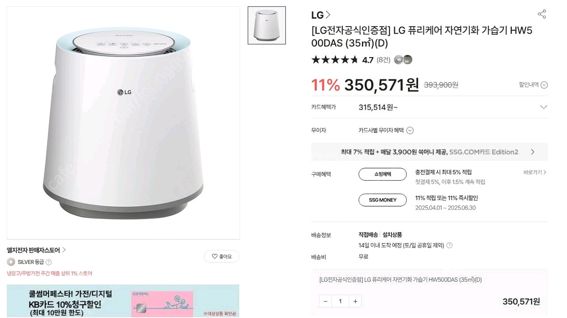Click the LG brand name link
The height and width of the screenshot is (318, 567).
click(x=315, y=14)
